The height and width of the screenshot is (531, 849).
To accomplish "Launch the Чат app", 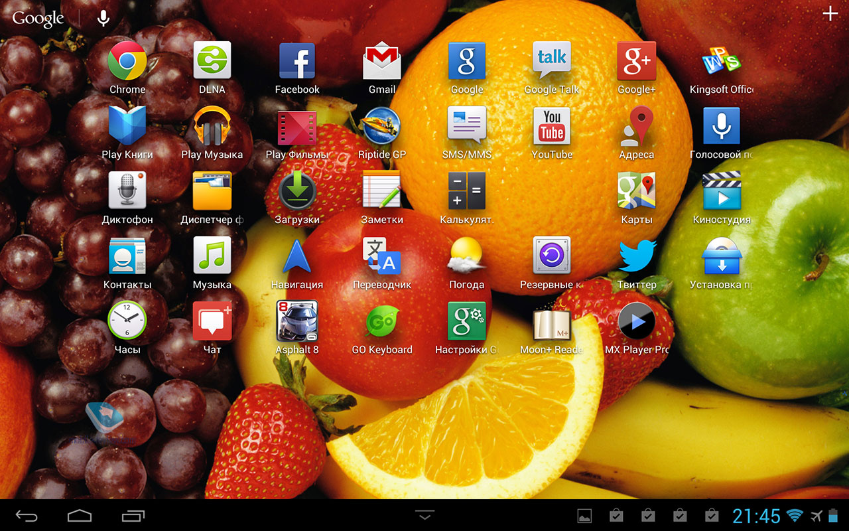I will (x=212, y=320).
